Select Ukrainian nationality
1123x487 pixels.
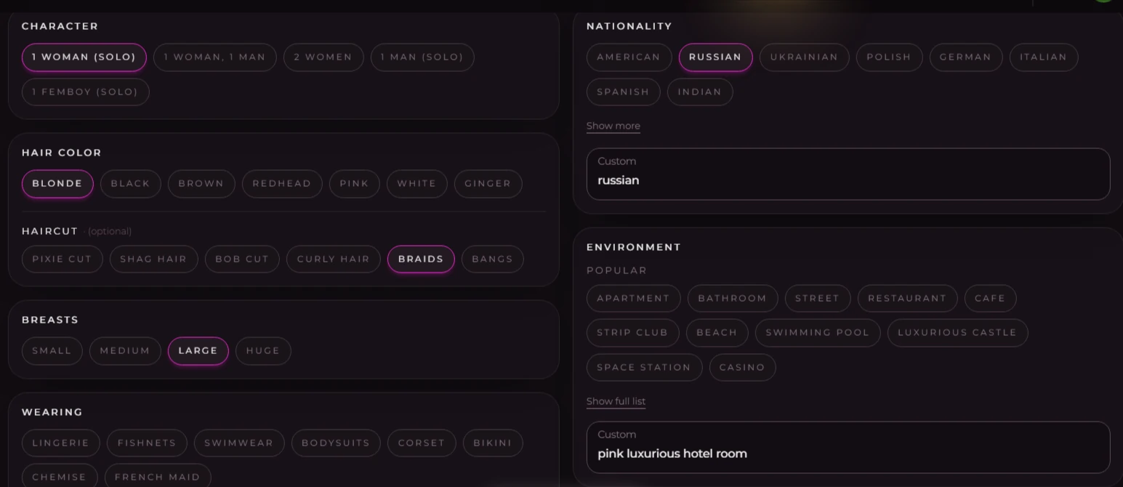[804, 57]
